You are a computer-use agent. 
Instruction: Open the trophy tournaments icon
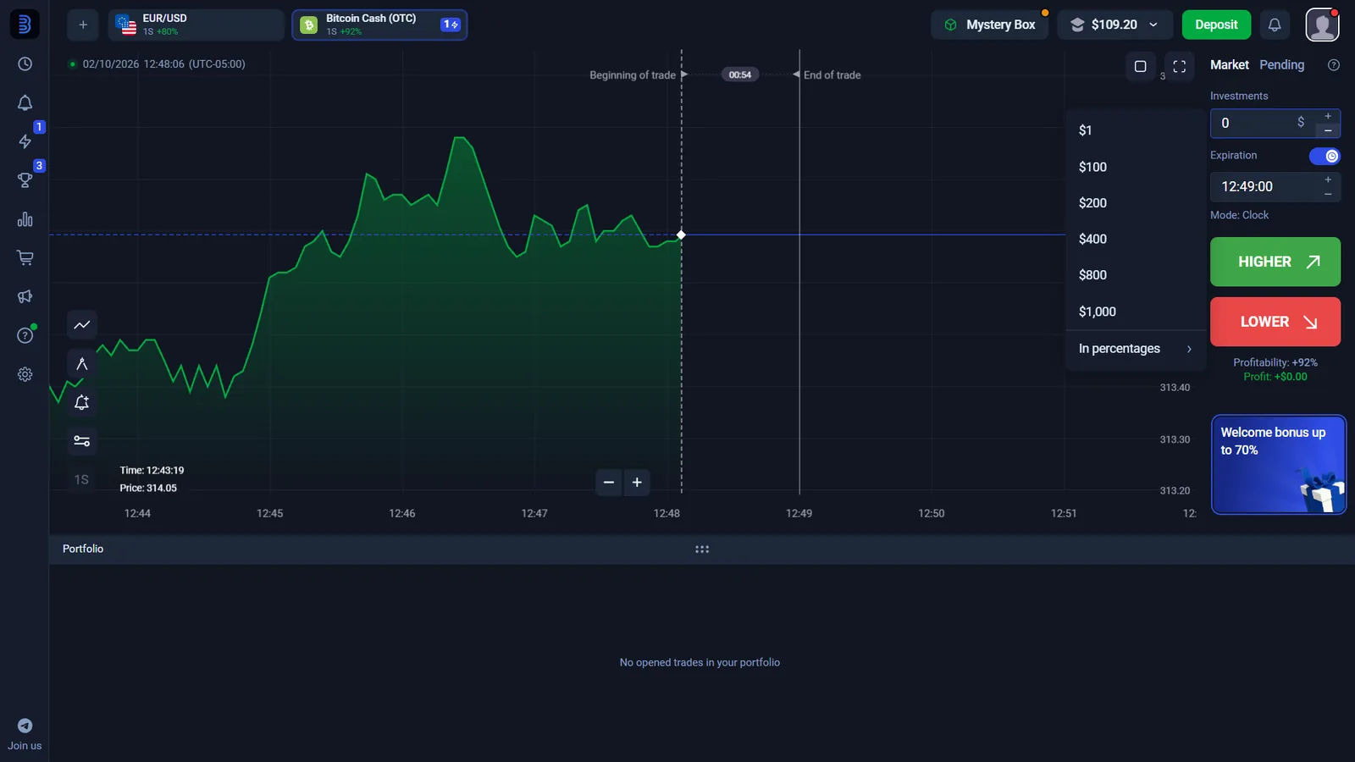click(x=25, y=180)
